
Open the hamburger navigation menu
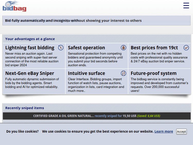[186, 5]
